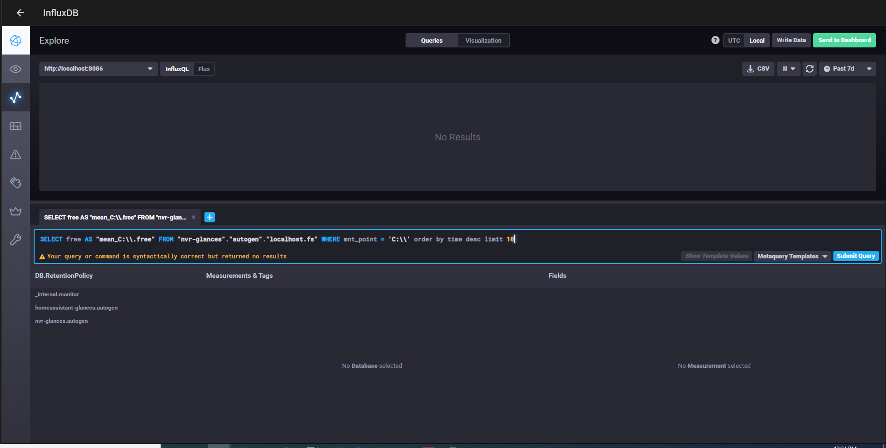
Task: Click Send to Dashboard
Action: (844, 40)
